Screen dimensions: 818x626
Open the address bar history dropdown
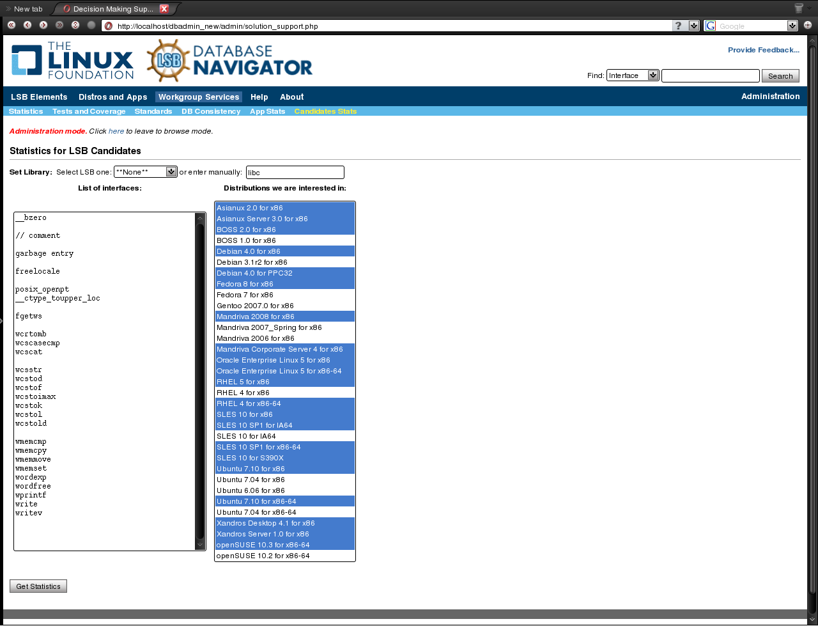pyautogui.click(x=694, y=26)
